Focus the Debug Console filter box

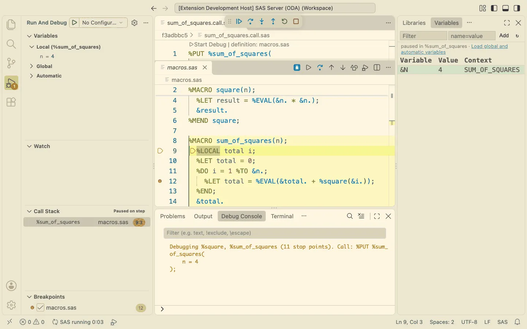pyautogui.click(x=274, y=233)
